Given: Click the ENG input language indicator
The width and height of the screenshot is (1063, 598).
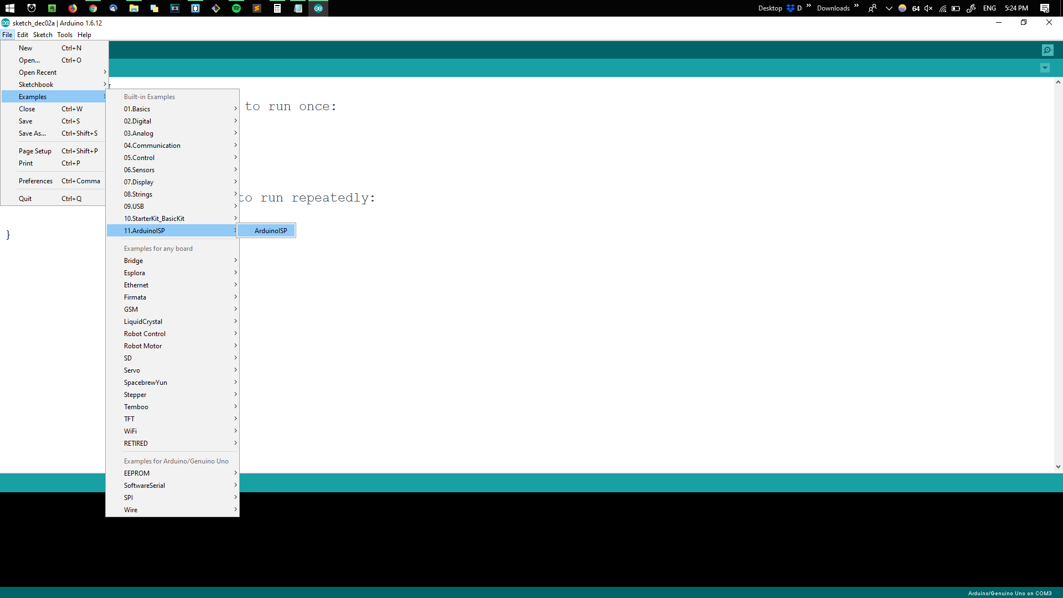Looking at the screenshot, I should point(989,8).
